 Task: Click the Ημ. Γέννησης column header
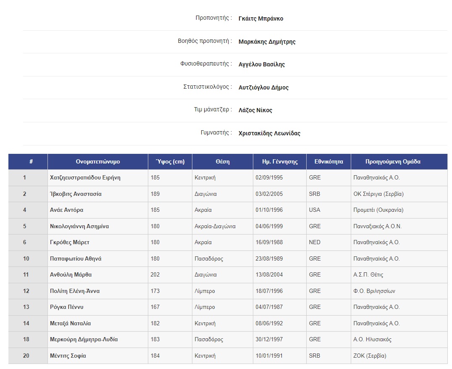pyautogui.click(x=279, y=161)
